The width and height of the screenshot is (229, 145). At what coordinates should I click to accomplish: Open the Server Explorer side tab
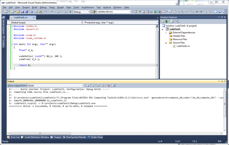pyautogui.click(x=4, y=25)
